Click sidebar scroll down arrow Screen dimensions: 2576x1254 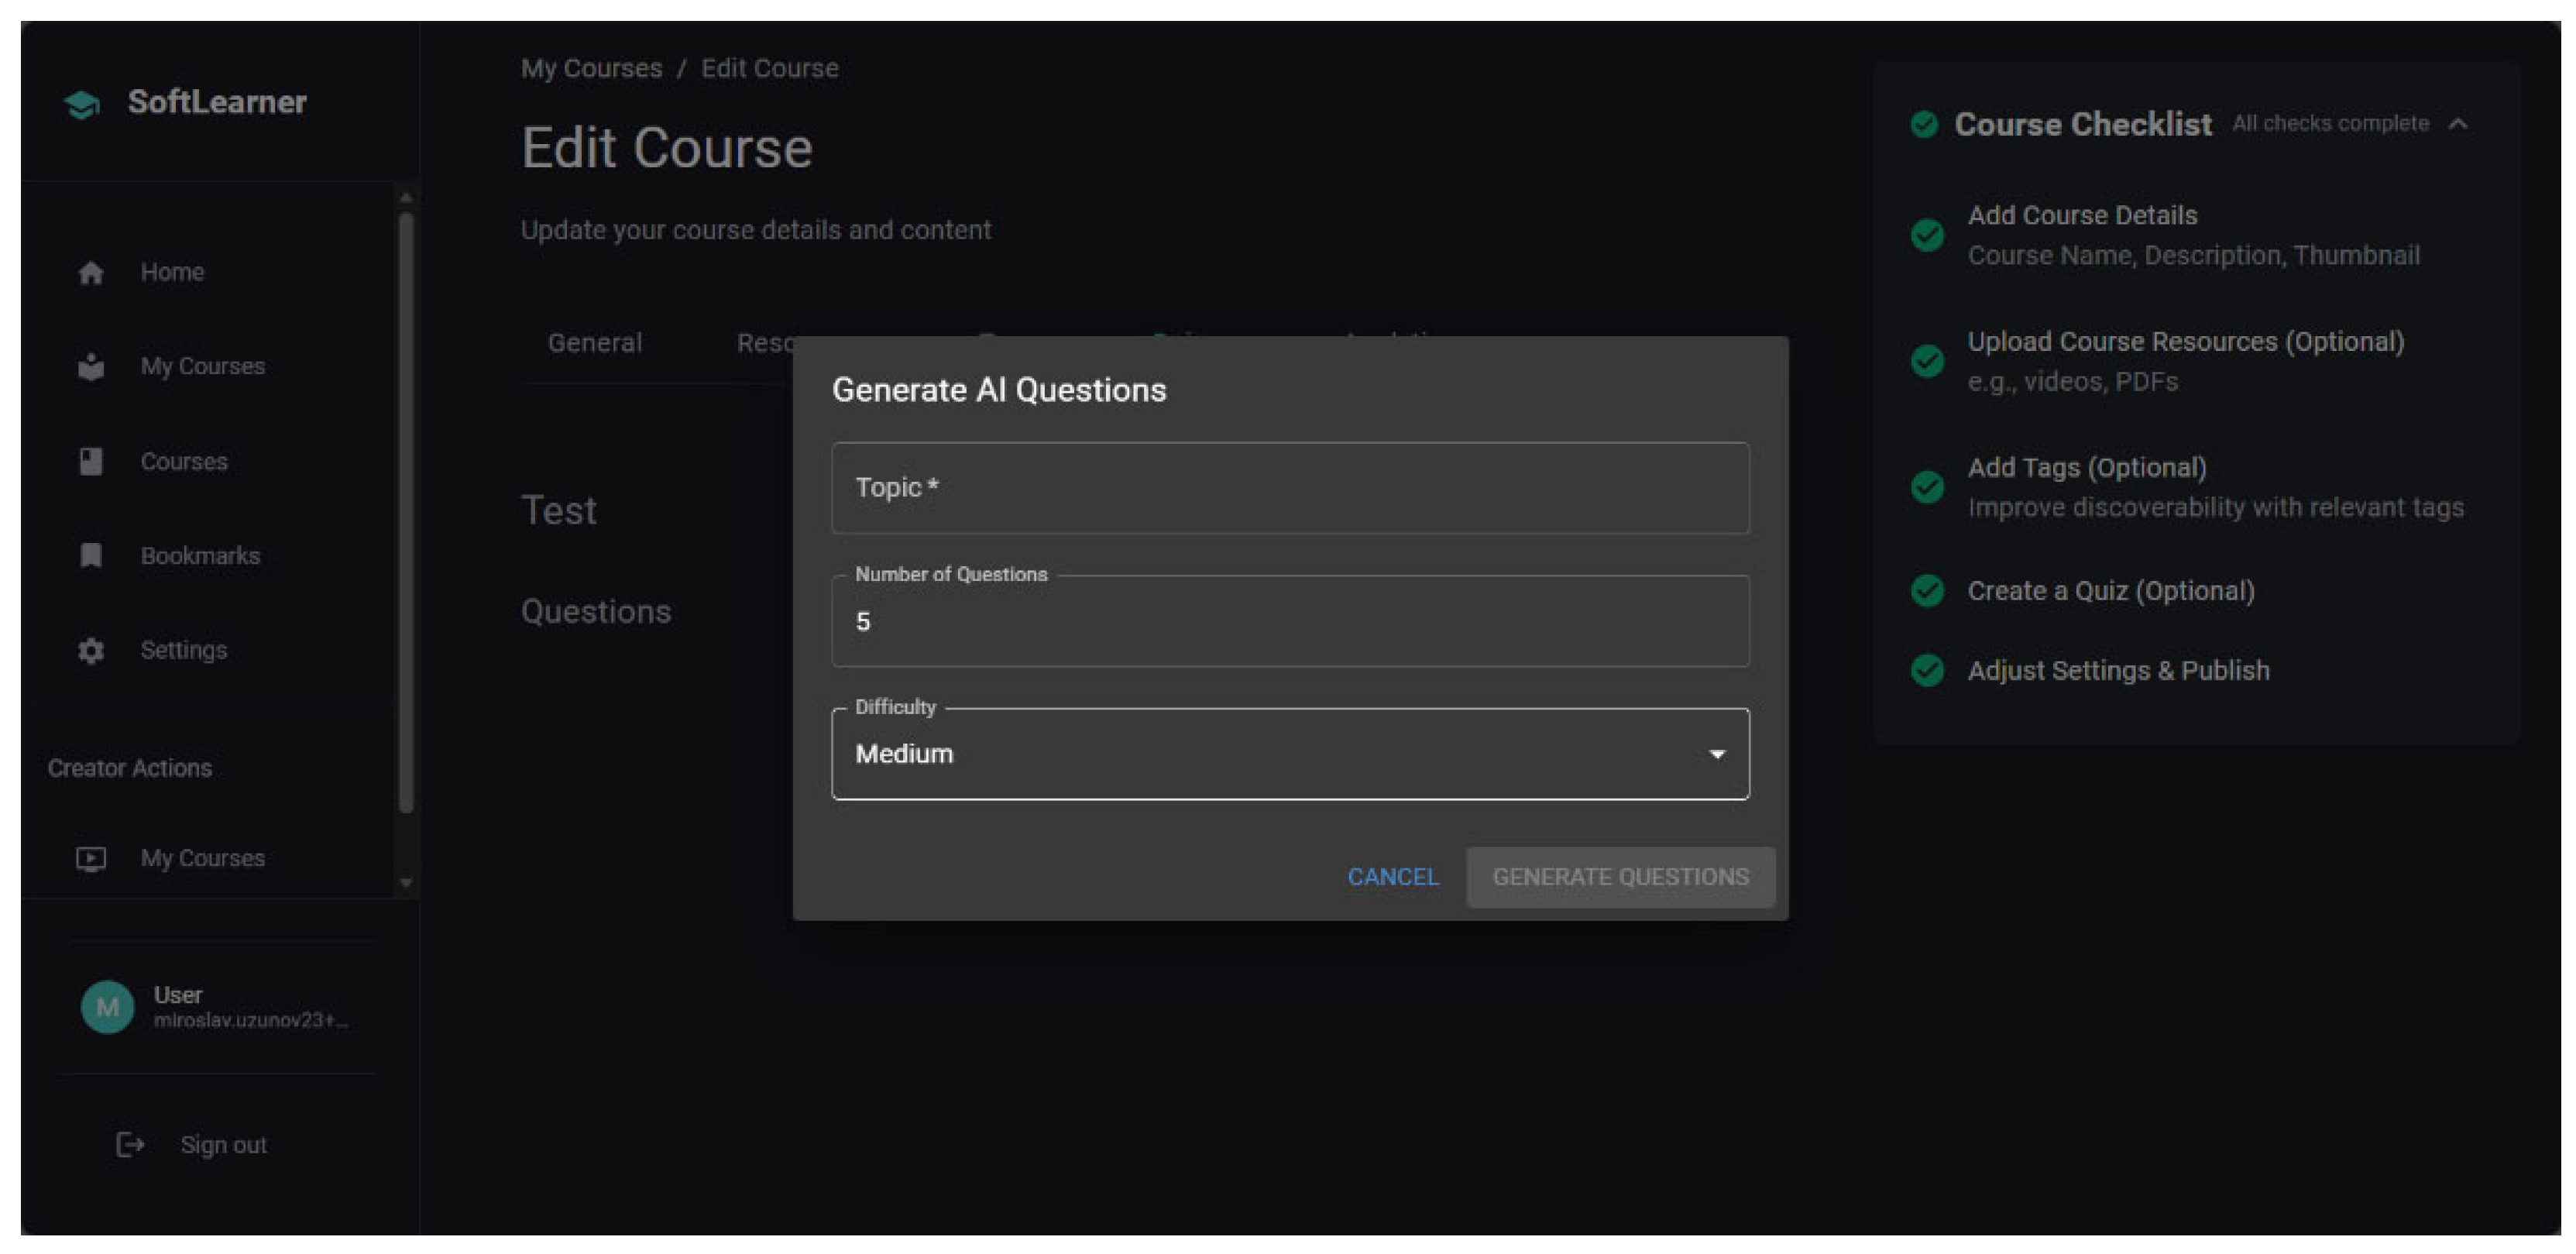(x=406, y=883)
